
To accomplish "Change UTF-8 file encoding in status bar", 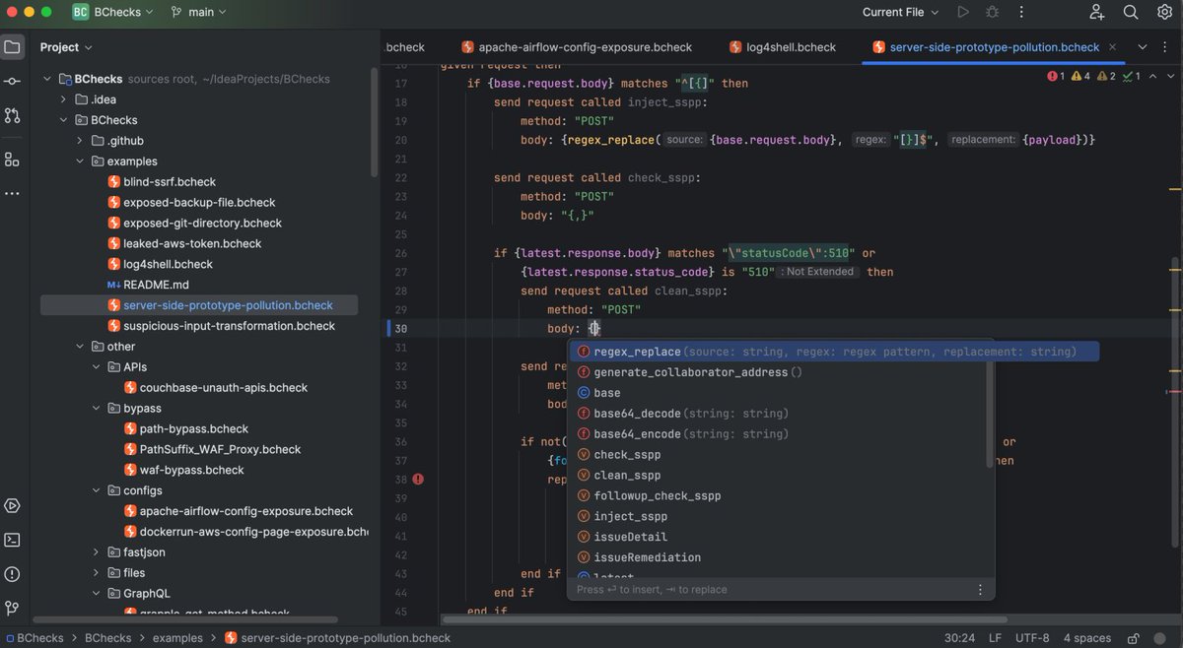I will click(1031, 638).
